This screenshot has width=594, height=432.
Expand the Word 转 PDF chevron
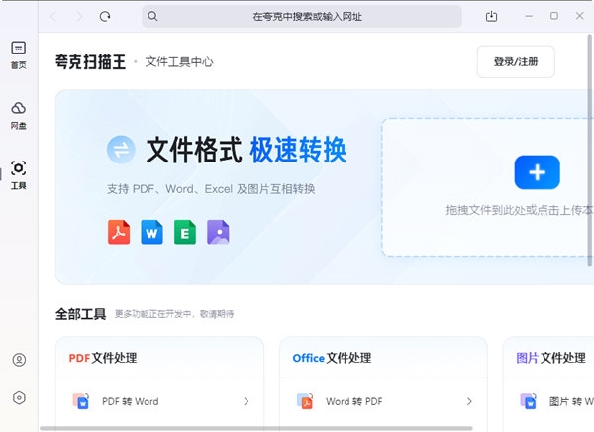pos(469,401)
